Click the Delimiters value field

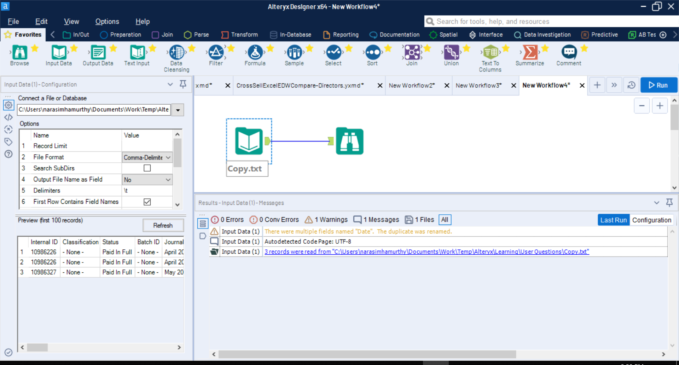[x=147, y=190]
